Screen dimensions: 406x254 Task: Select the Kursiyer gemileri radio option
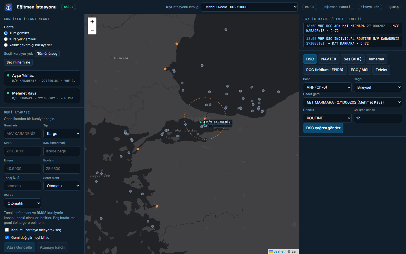coord(6,39)
